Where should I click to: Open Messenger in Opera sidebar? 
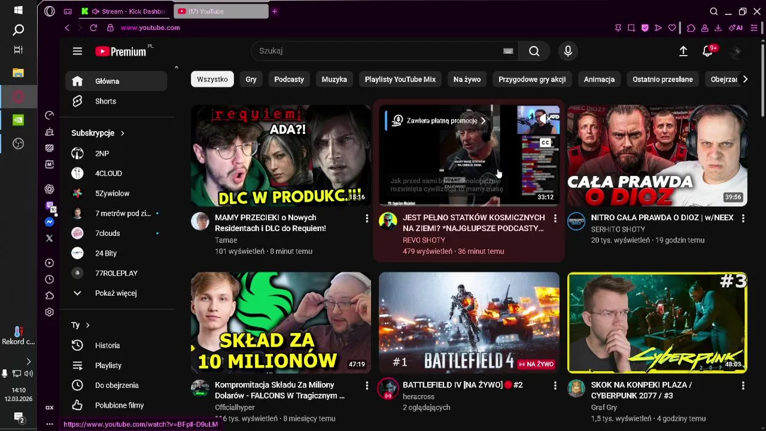click(50, 222)
